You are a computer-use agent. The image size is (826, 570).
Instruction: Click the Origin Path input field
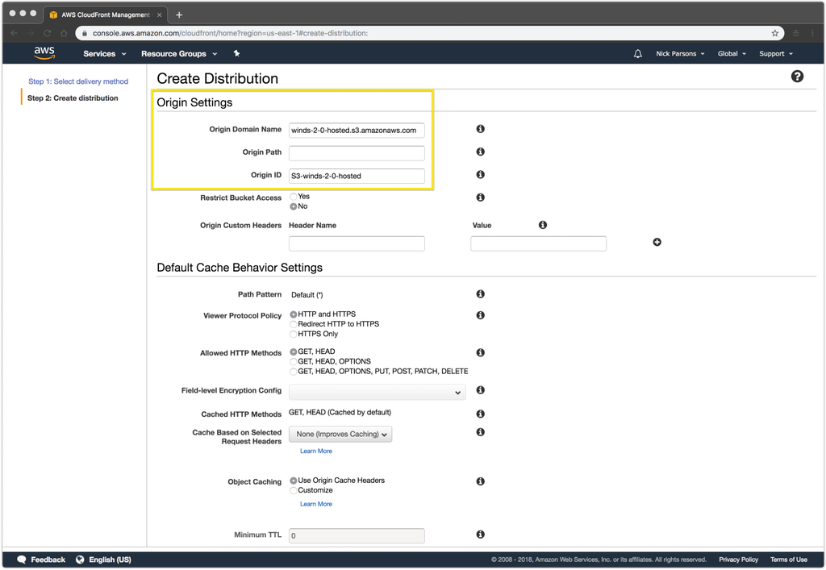click(357, 153)
